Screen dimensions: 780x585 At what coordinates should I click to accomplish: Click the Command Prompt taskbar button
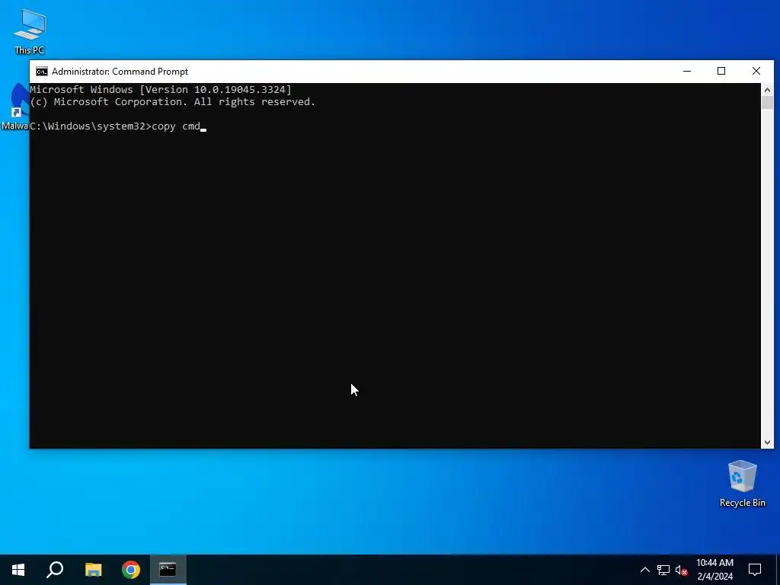click(168, 570)
